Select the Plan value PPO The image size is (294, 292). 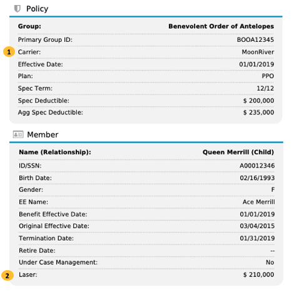pyautogui.click(x=268, y=76)
